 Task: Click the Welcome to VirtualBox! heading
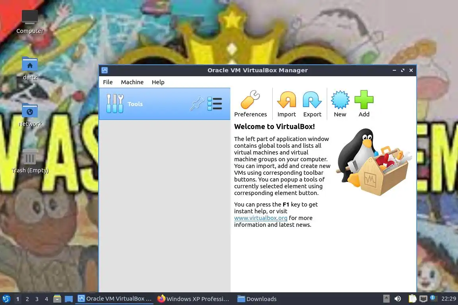click(274, 126)
